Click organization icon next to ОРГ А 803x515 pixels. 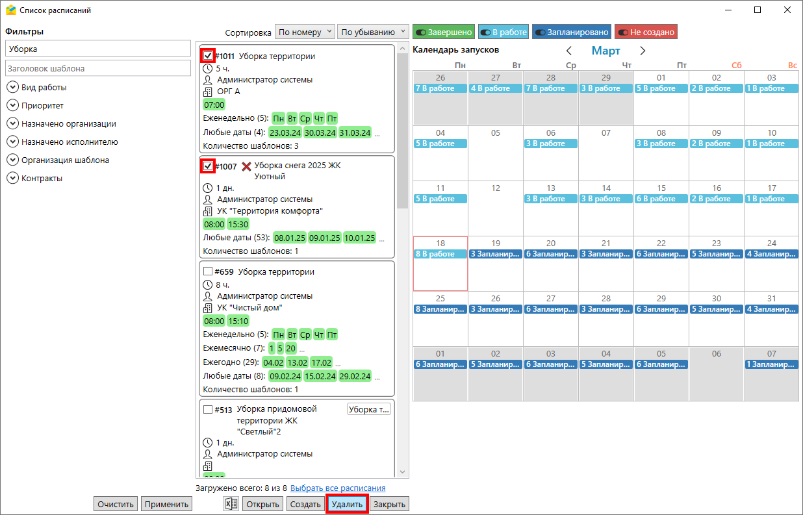[x=208, y=92]
